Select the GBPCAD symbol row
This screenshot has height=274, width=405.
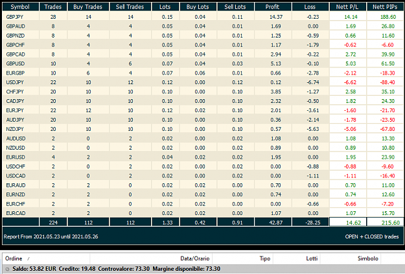click(x=203, y=54)
